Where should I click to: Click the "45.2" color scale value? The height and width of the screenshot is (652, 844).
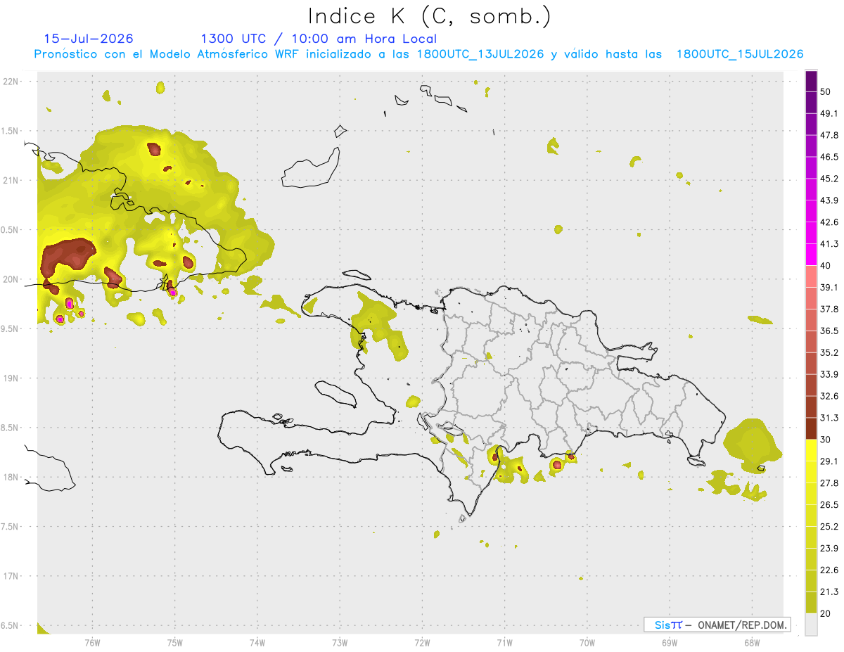pos(829,179)
